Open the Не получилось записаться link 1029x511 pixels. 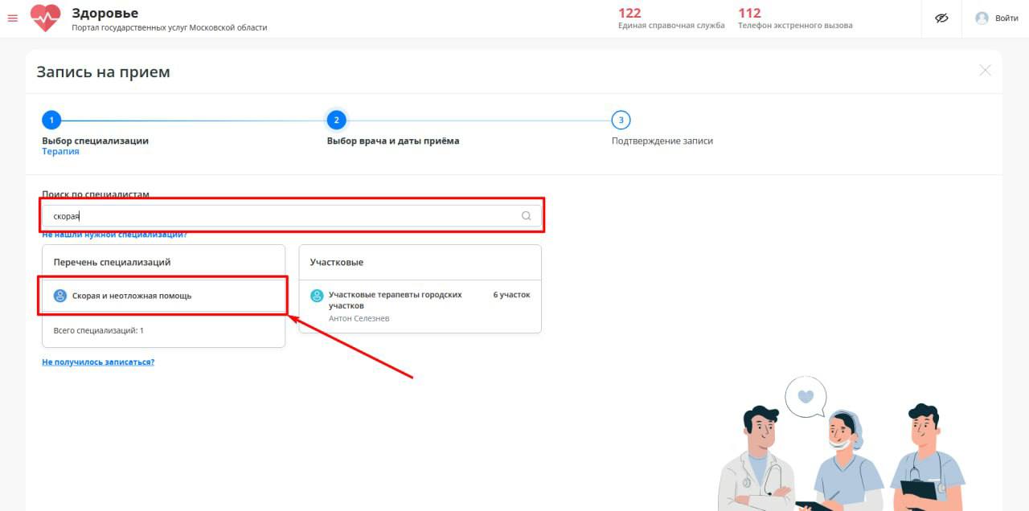(98, 362)
